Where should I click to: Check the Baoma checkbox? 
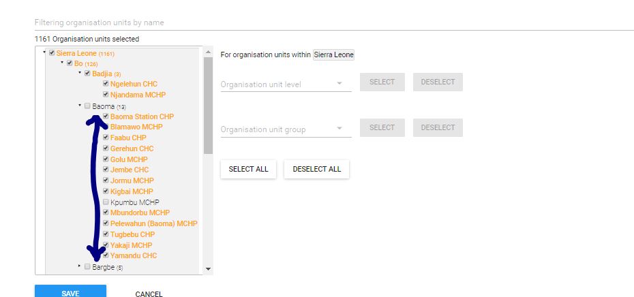(x=87, y=106)
